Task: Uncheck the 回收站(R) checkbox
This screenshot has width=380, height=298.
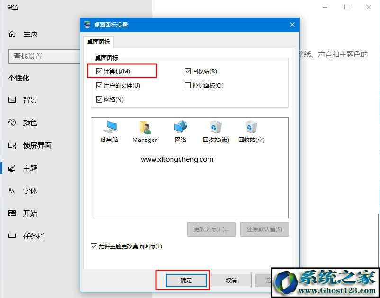Action: pos(188,71)
